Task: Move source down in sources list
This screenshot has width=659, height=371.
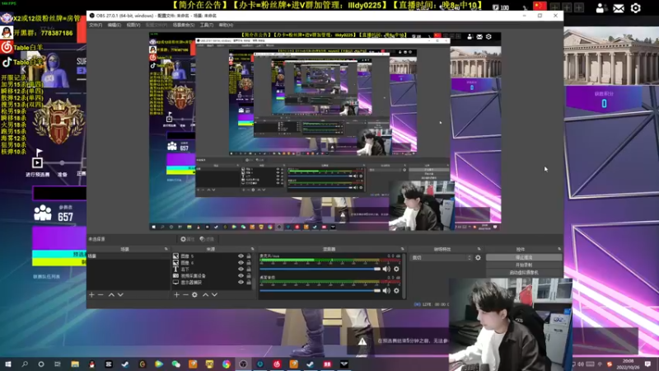Action: pyautogui.click(x=214, y=295)
